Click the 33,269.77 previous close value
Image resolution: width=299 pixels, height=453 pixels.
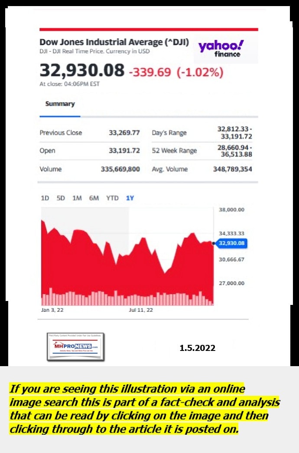(124, 132)
